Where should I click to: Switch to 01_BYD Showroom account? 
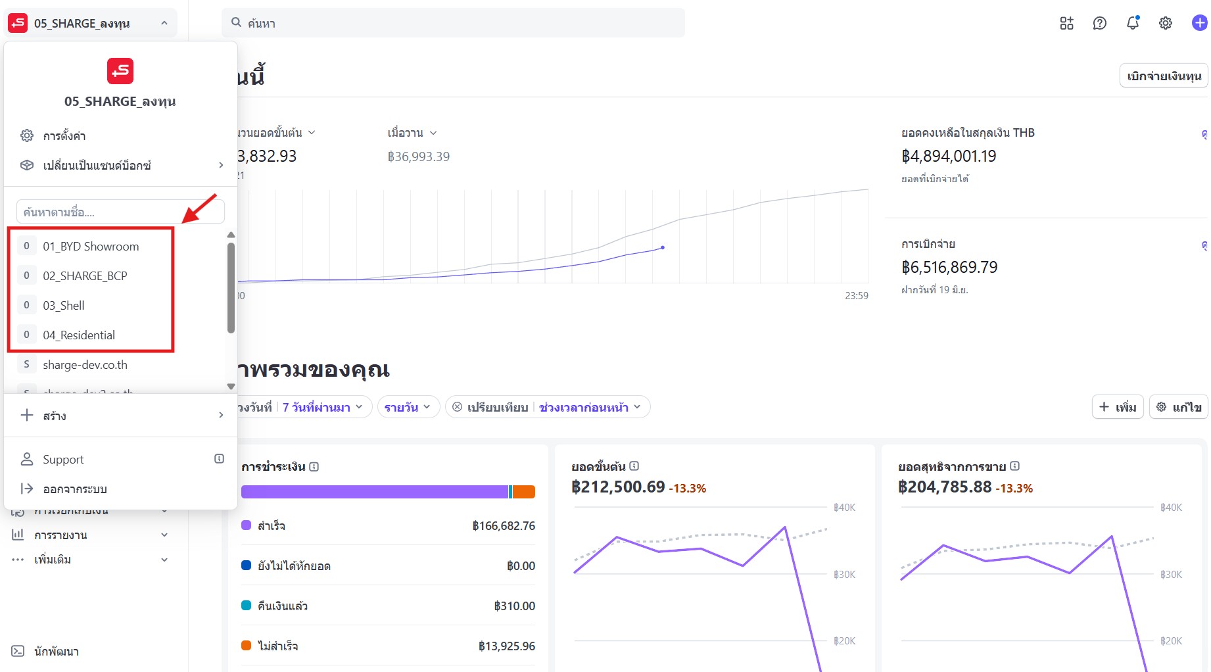pos(91,247)
